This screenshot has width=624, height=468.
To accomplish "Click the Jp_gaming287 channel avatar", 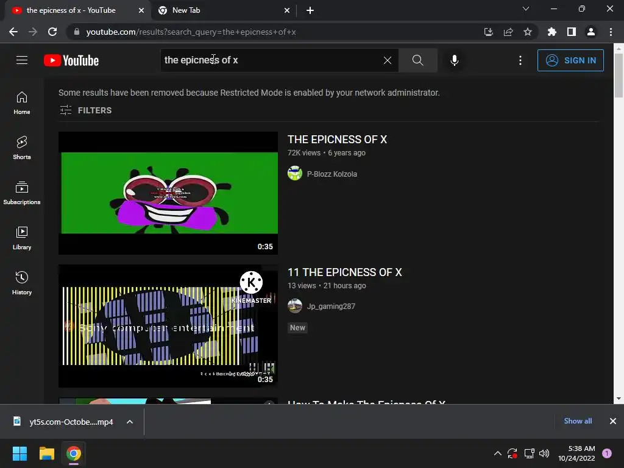I will click(x=295, y=306).
